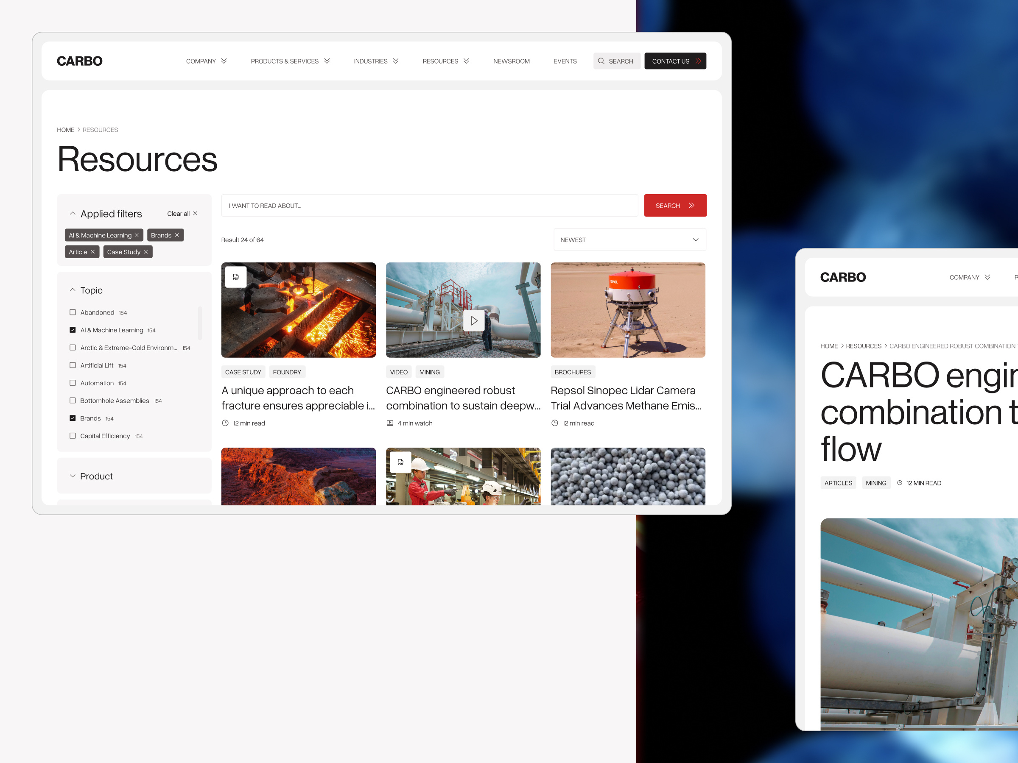Check the Artificial Lift checkbox

tap(73, 365)
